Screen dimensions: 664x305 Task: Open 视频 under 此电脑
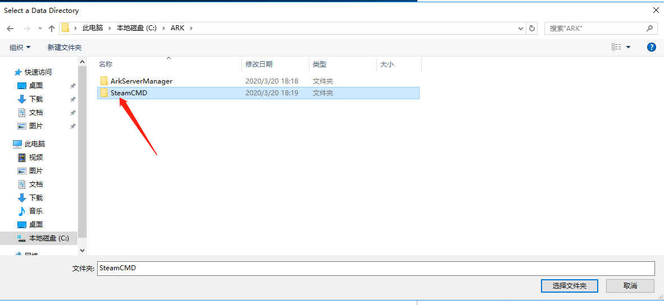[36, 158]
